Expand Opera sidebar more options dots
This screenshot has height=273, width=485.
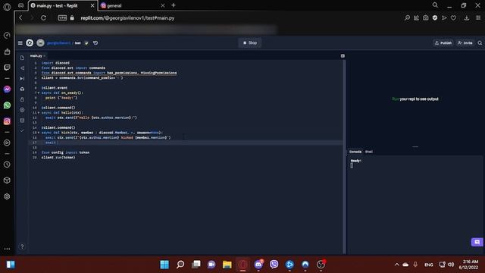coord(7,249)
